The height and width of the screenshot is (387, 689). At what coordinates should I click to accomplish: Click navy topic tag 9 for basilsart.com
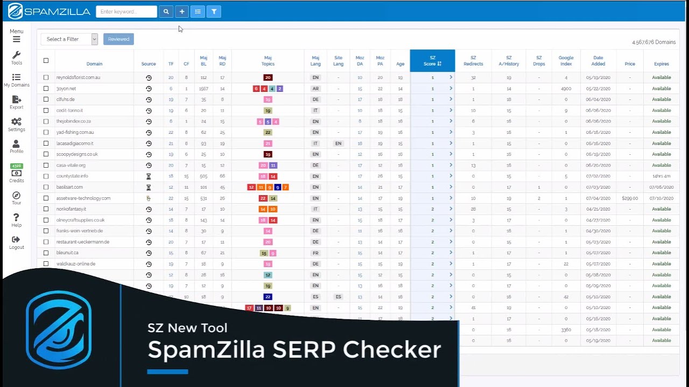click(277, 187)
